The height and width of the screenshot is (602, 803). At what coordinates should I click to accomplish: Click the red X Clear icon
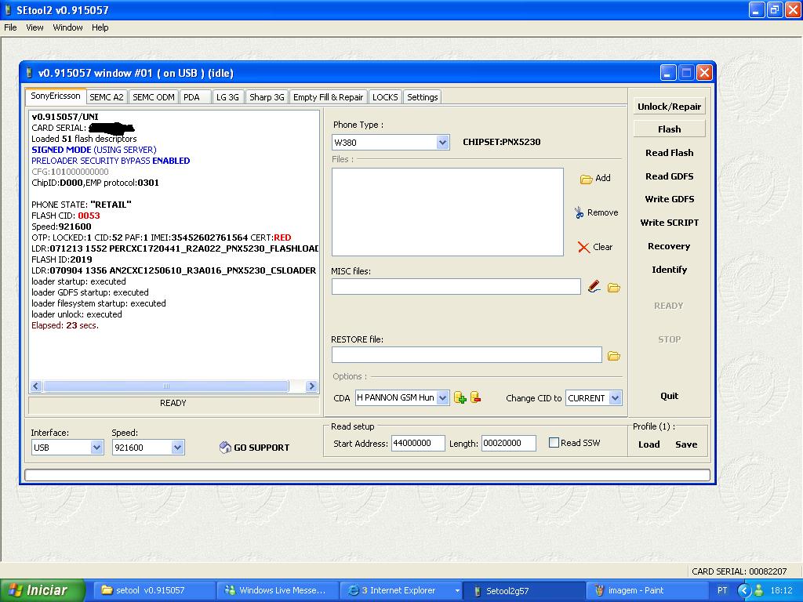click(583, 247)
